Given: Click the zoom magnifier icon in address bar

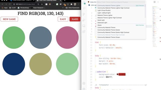Looking at the screenshot, I should [38, 4].
